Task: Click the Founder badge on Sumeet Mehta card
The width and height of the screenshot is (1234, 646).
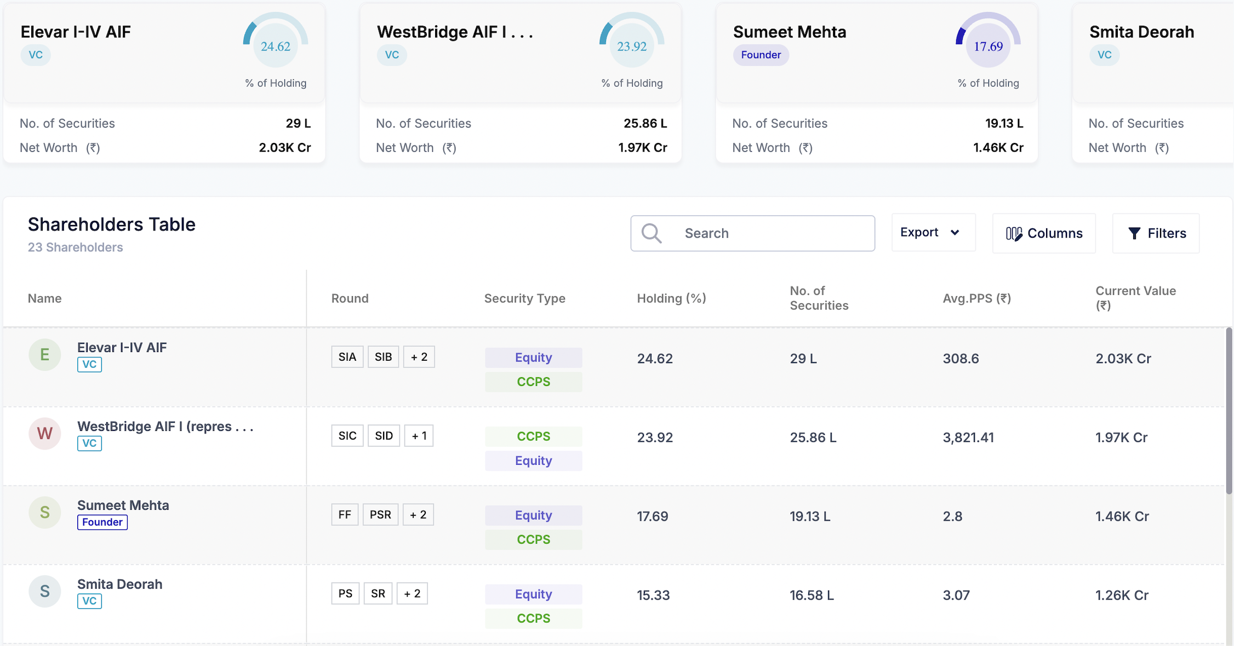Action: [761, 55]
